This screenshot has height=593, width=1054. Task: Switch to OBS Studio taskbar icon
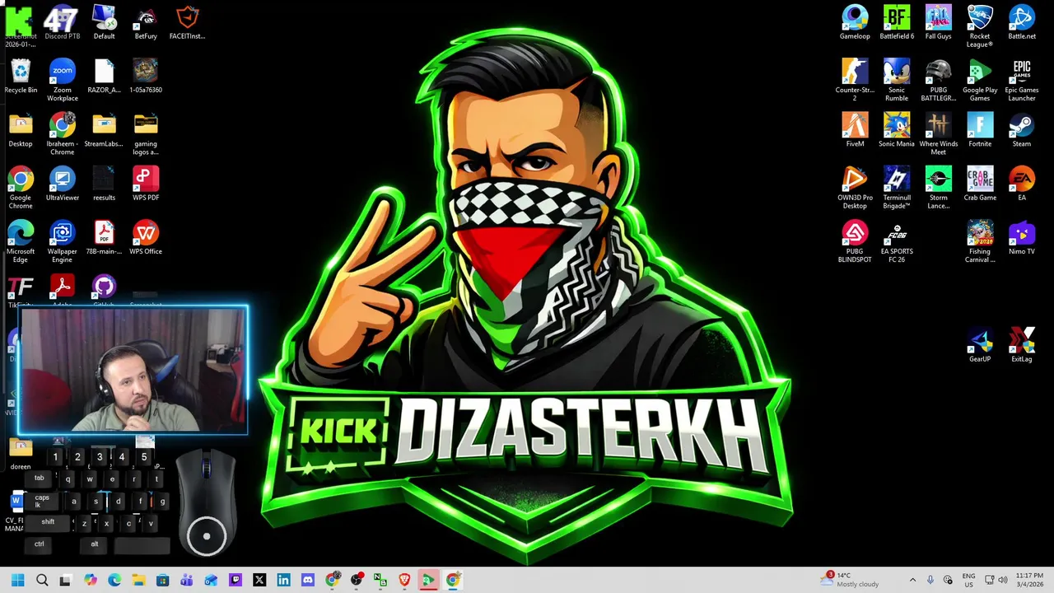click(357, 580)
